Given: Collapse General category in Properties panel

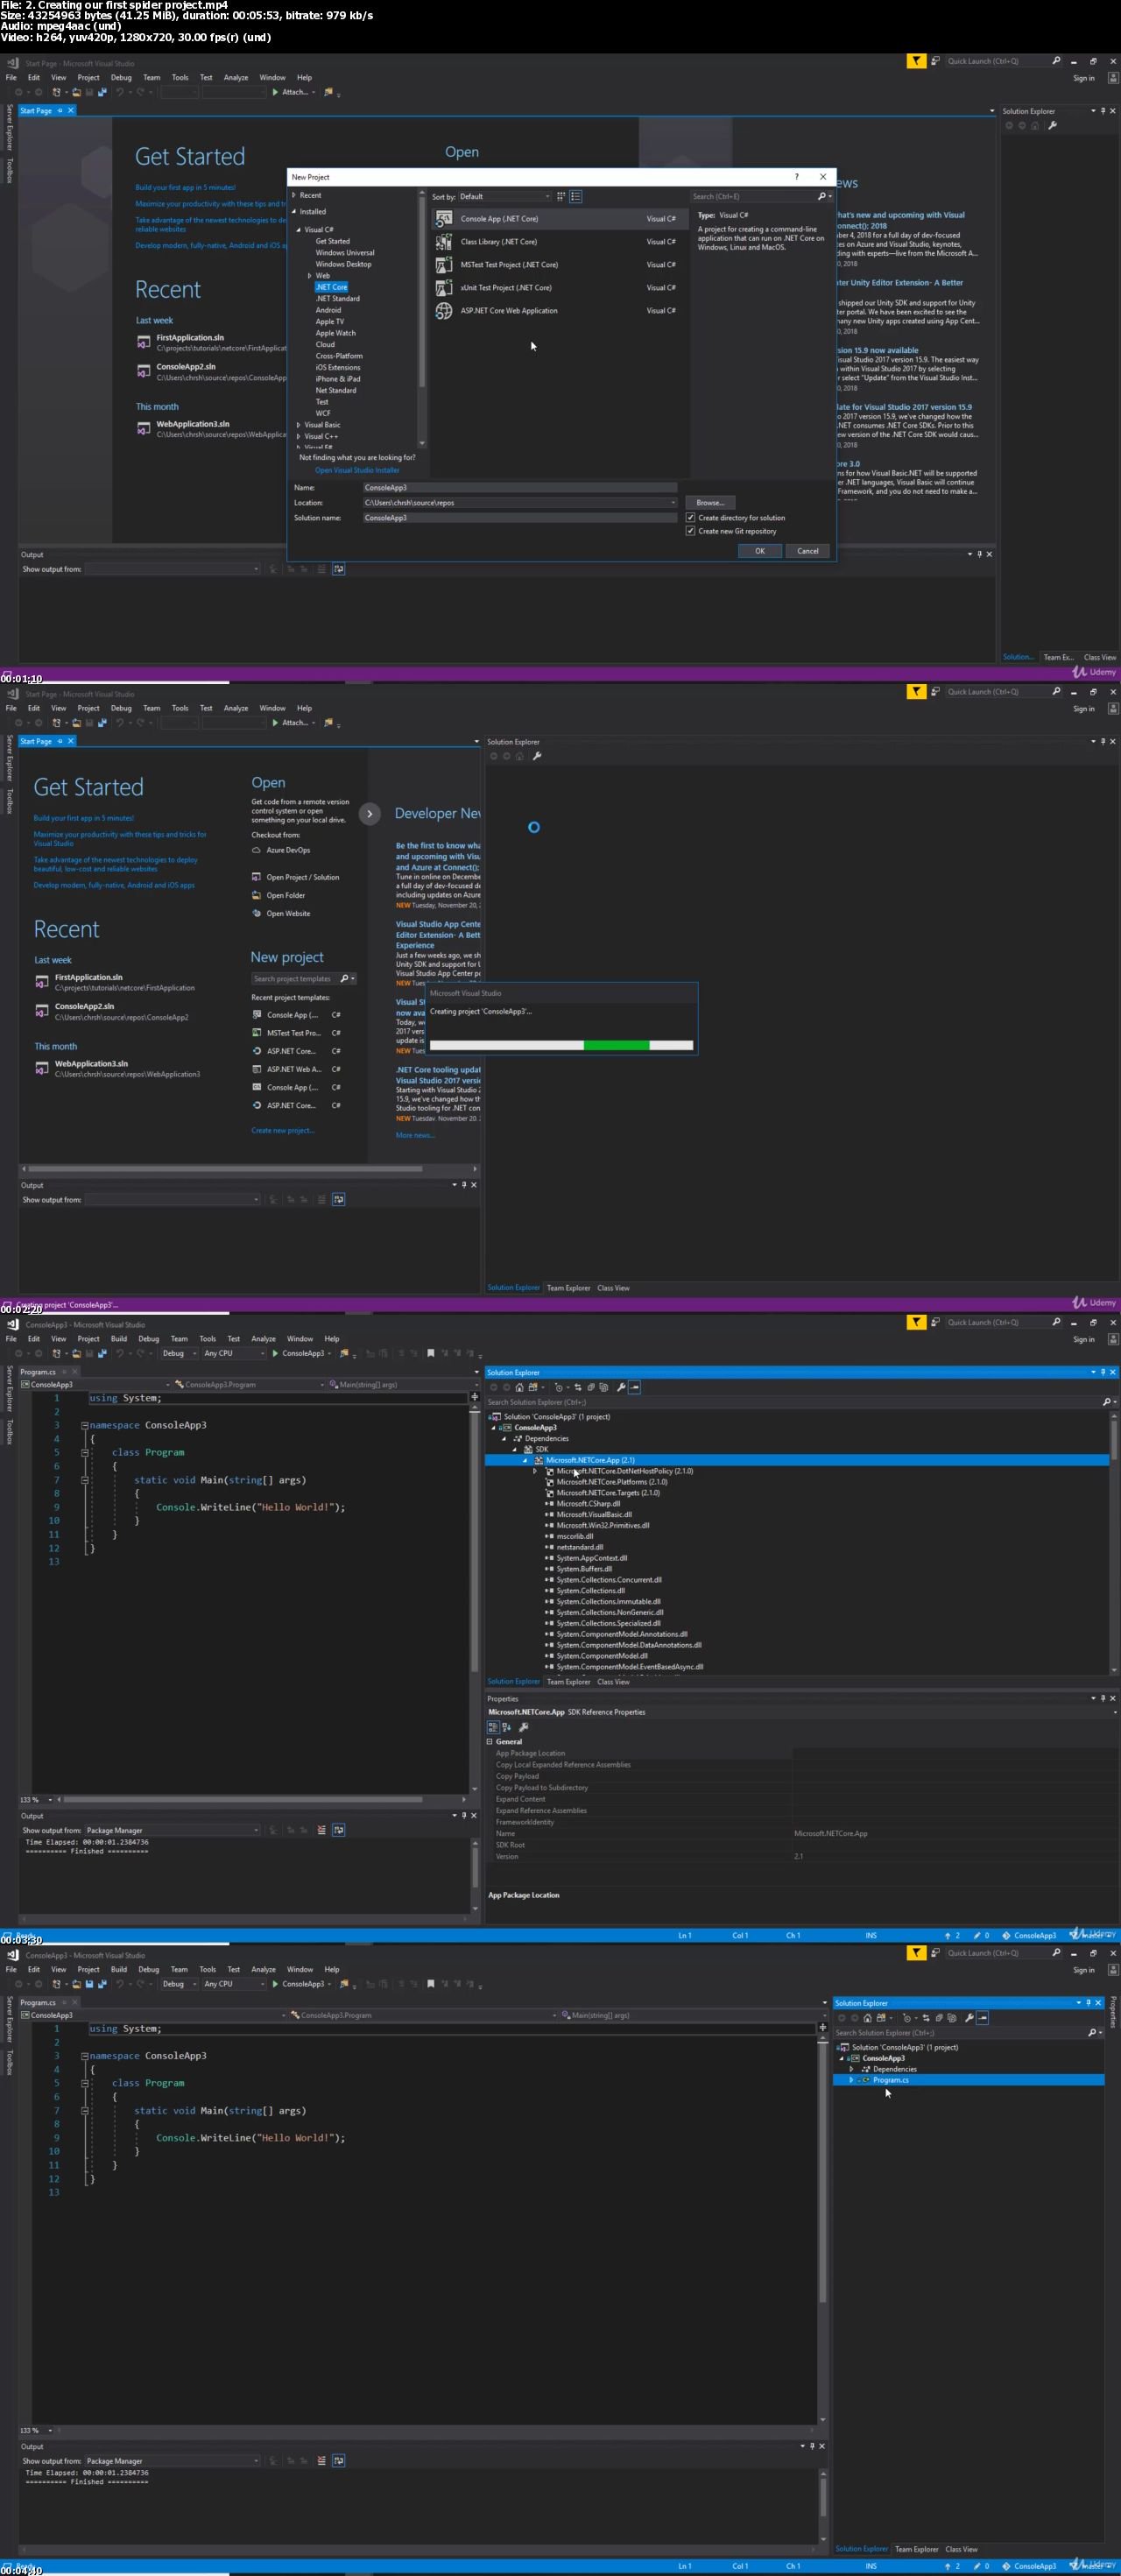Looking at the screenshot, I should coord(490,1742).
